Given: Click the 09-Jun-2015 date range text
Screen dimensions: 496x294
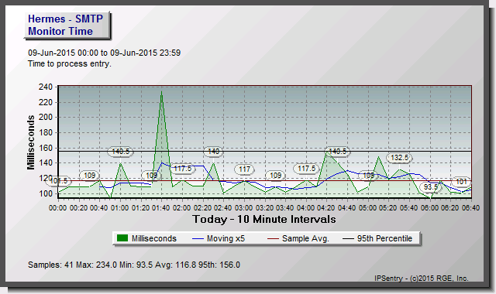Looking at the screenshot, I should pyautogui.click(x=105, y=53).
